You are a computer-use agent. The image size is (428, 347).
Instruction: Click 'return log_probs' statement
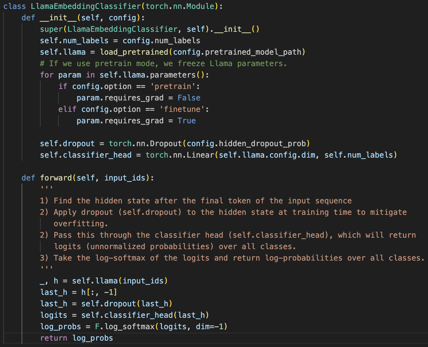(77, 338)
